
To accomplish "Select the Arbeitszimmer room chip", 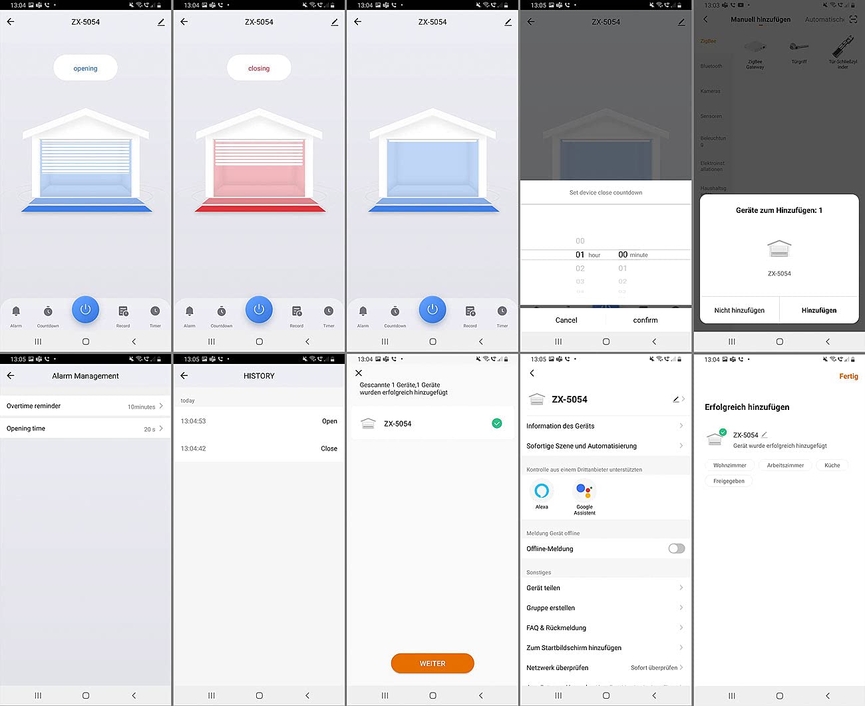I will pos(785,465).
